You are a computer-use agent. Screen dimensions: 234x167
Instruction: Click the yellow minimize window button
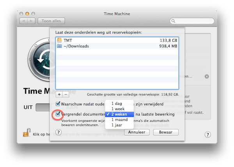(x=27, y=14)
